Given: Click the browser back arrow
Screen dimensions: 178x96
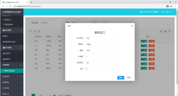Looking at the screenshot, I should coord(3,6).
